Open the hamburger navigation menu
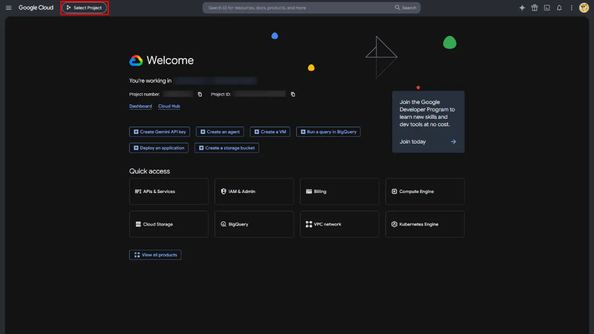 [x=9, y=8]
